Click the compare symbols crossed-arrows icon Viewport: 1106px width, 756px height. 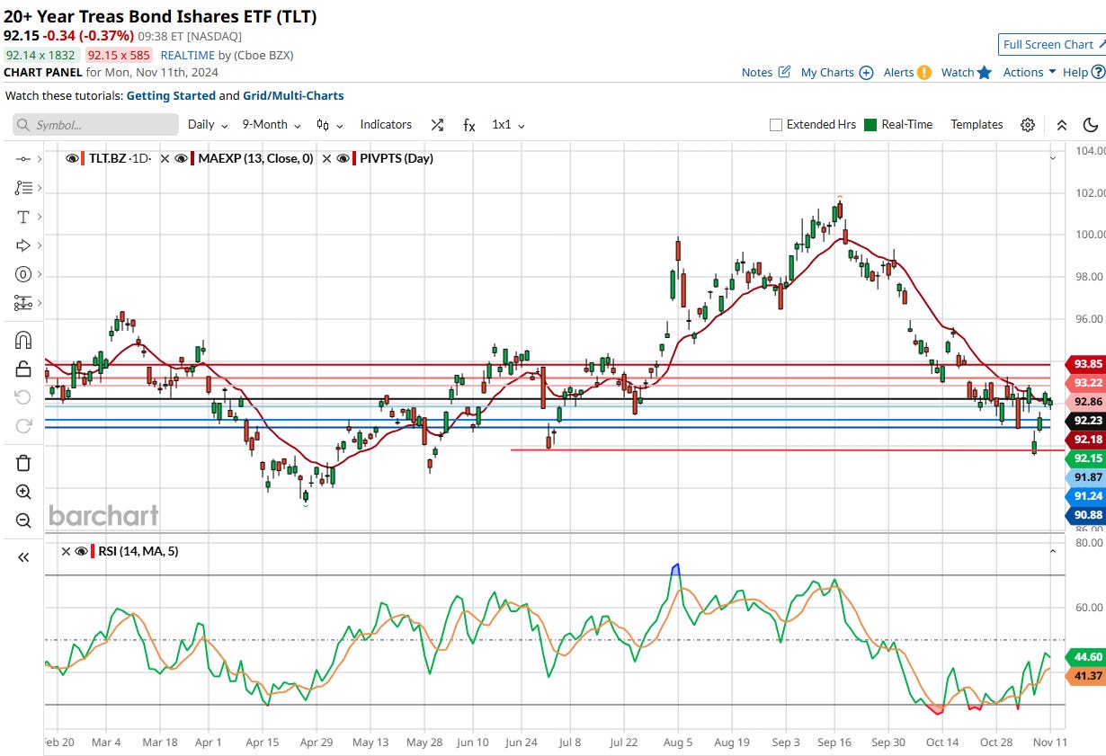437,125
